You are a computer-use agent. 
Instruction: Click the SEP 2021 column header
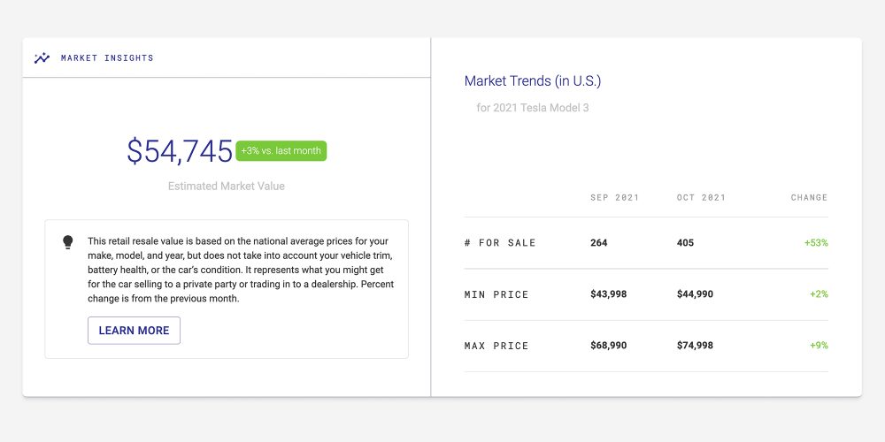pos(614,198)
